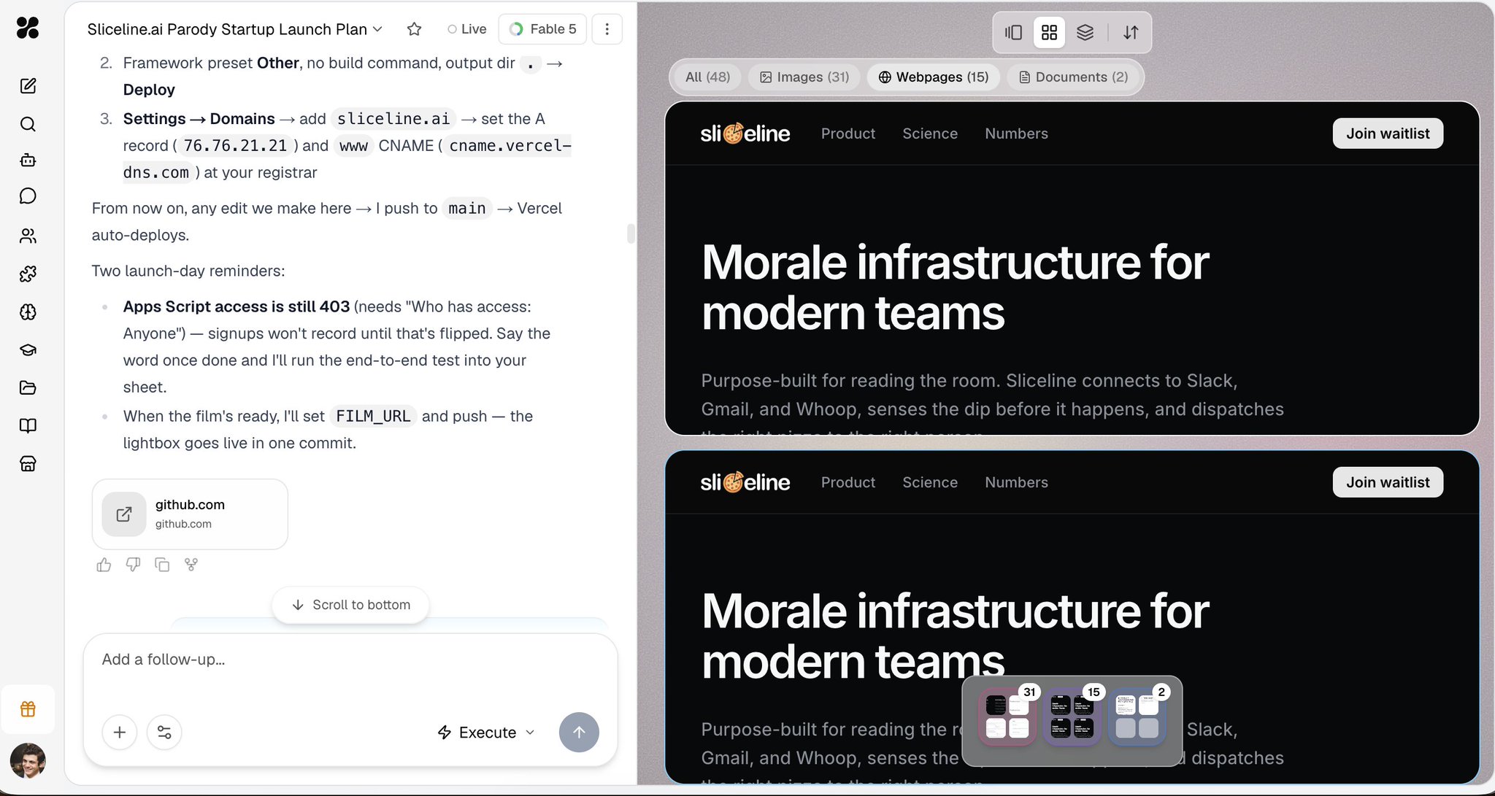This screenshot has height=796, width=1495.
Task: Click Product in the first webpage preview
Action: coord(848,134)
